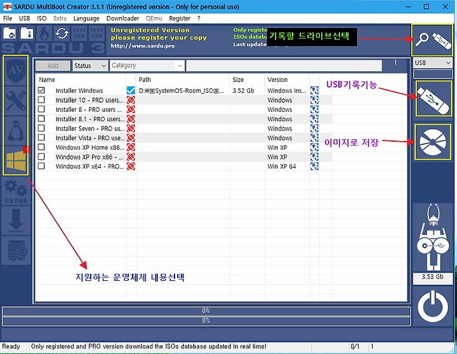Click the 3.53 Gb total size readout
Viewport: 457px width, 354px height.
click(432, 277)
